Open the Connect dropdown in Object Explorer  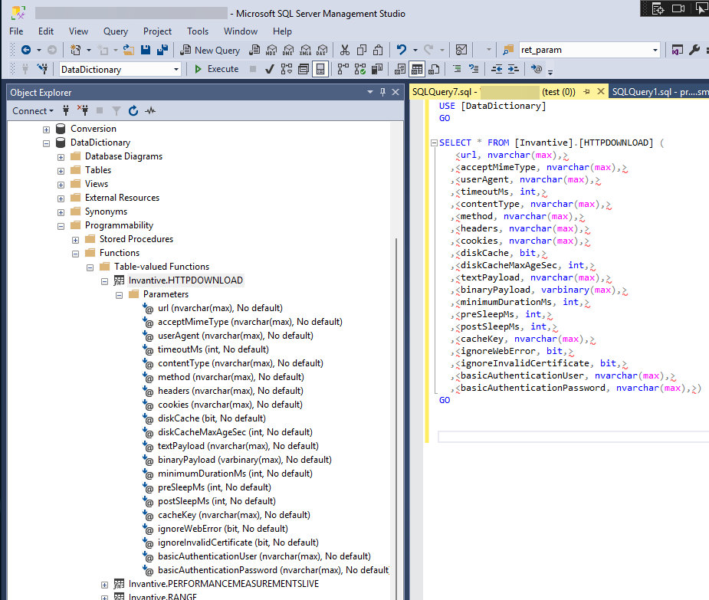(x=32, y=111)
